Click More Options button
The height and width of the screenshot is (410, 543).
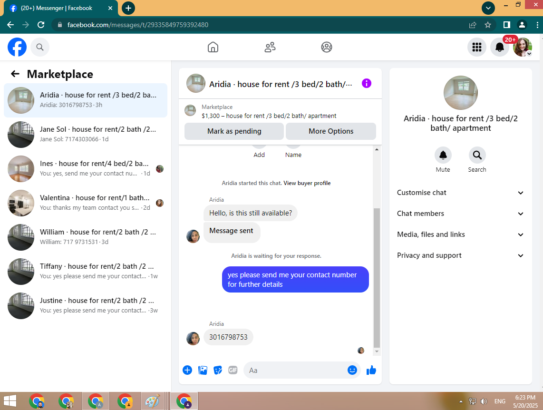click(331, 131)
